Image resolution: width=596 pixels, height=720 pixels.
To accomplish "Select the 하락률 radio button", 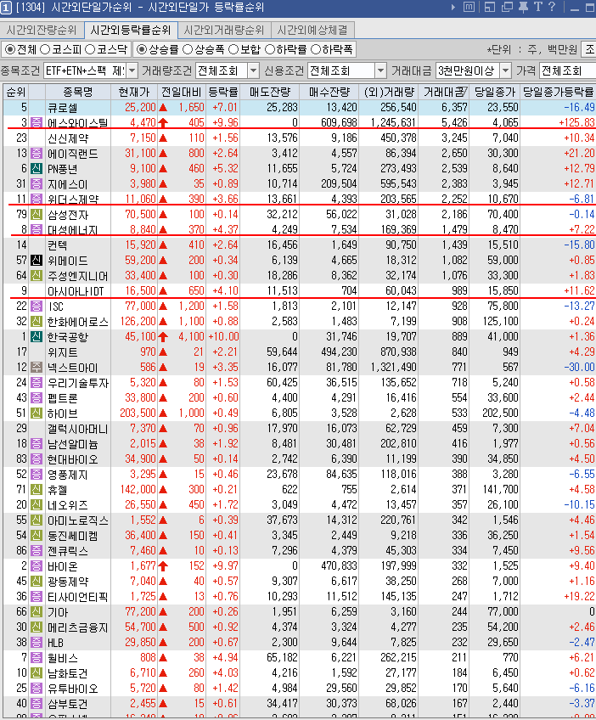I will tap(269, 49).
